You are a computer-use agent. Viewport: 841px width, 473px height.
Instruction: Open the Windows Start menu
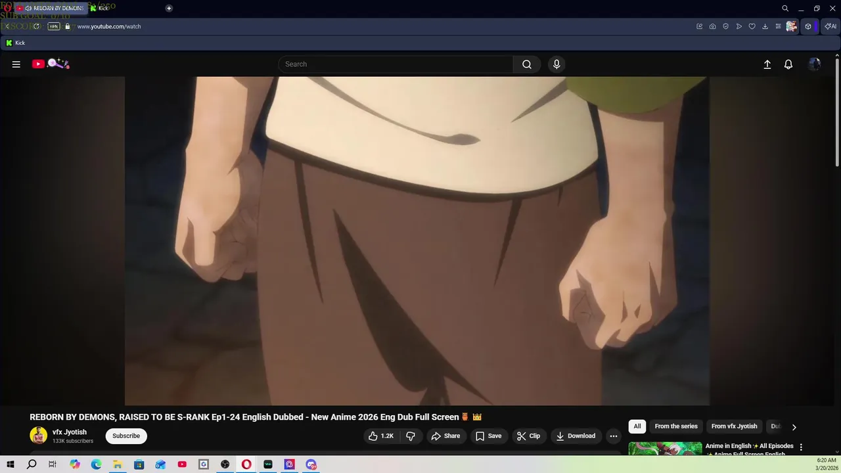point(10,464)
